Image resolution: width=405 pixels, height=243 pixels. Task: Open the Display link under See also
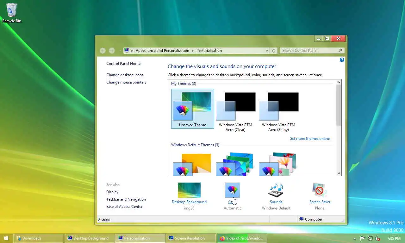(112, 192)
